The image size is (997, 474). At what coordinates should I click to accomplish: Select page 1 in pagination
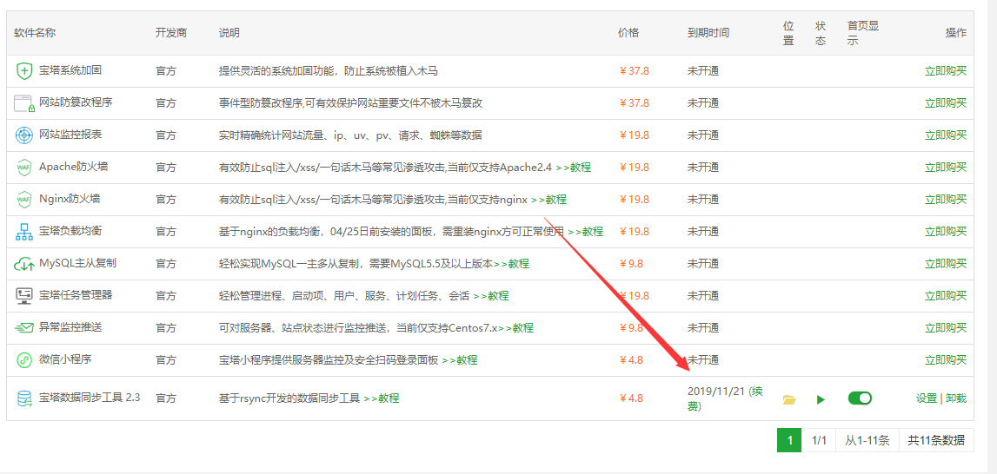point(789,439)
